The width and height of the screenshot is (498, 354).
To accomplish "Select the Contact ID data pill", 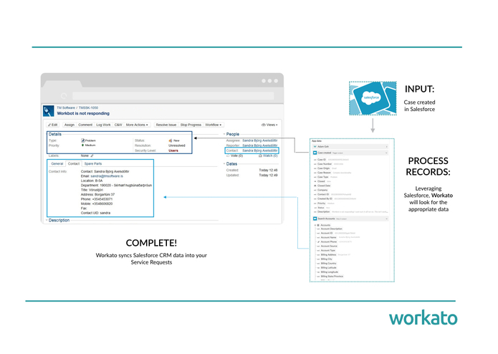I will pyautogui.click(x=323, y=194).
